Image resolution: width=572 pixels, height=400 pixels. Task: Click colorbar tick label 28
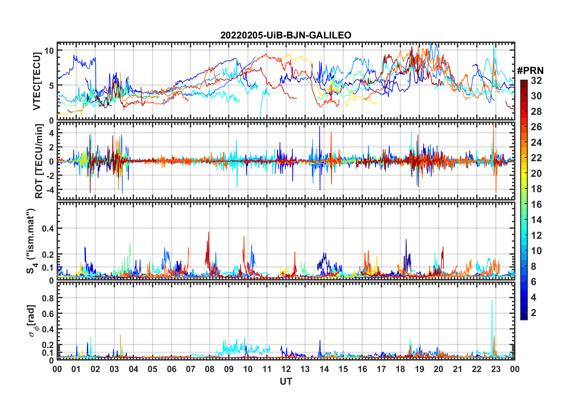[x=536, y=112]
